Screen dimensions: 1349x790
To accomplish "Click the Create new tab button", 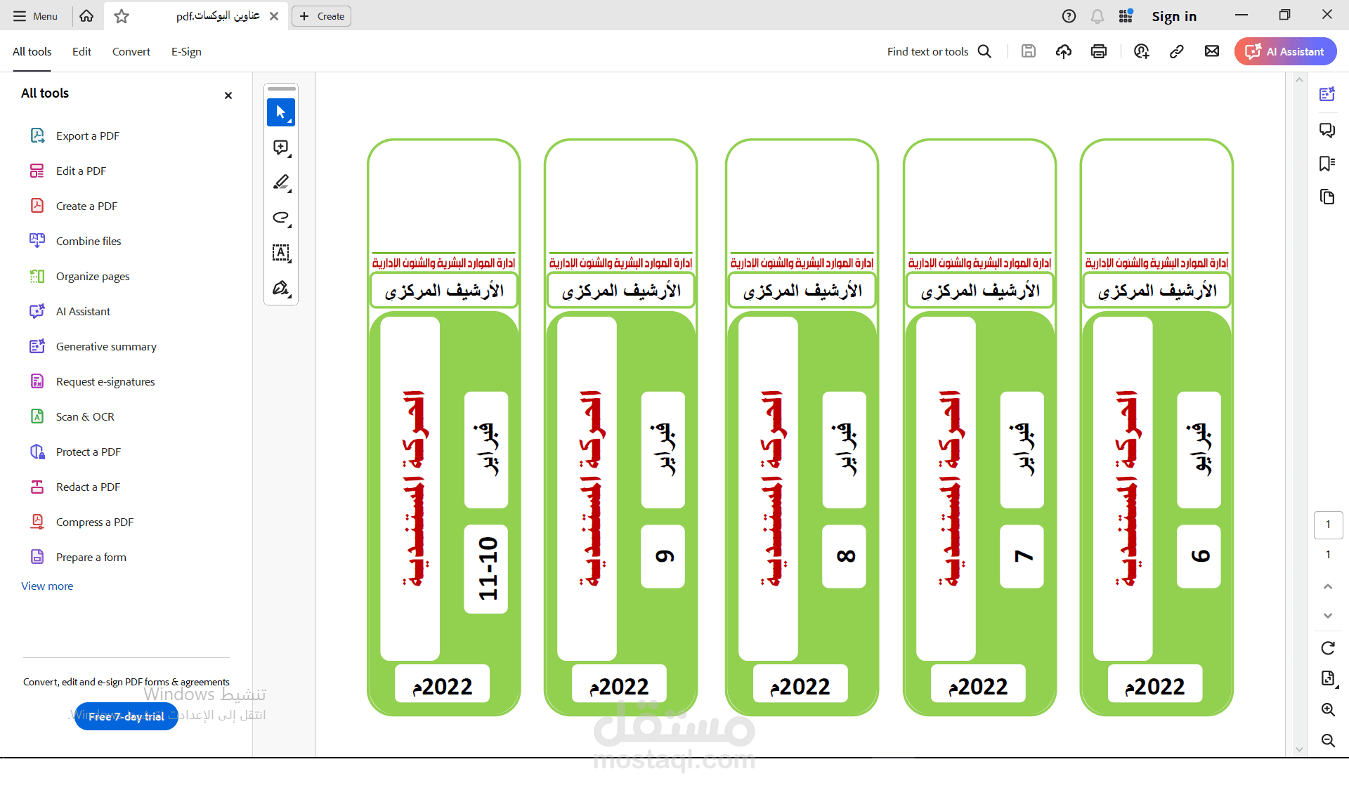I will pyautogui.click(x=322, y=16).
